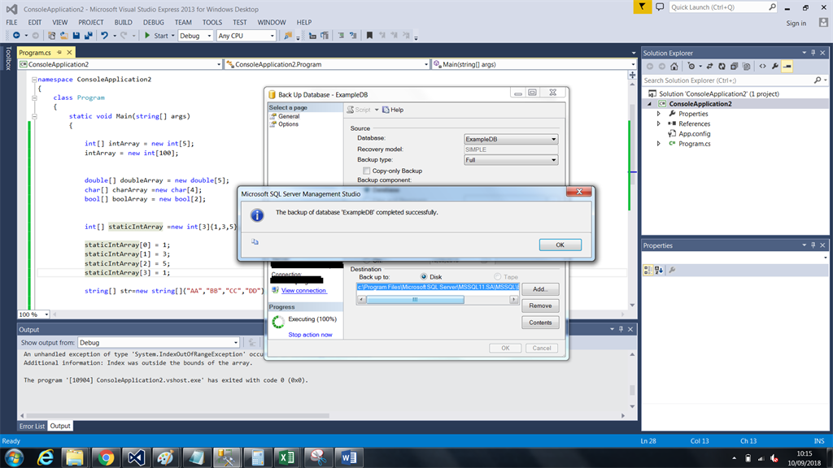Open Help in Back Up Database dialog

click(x=393, y=110)
